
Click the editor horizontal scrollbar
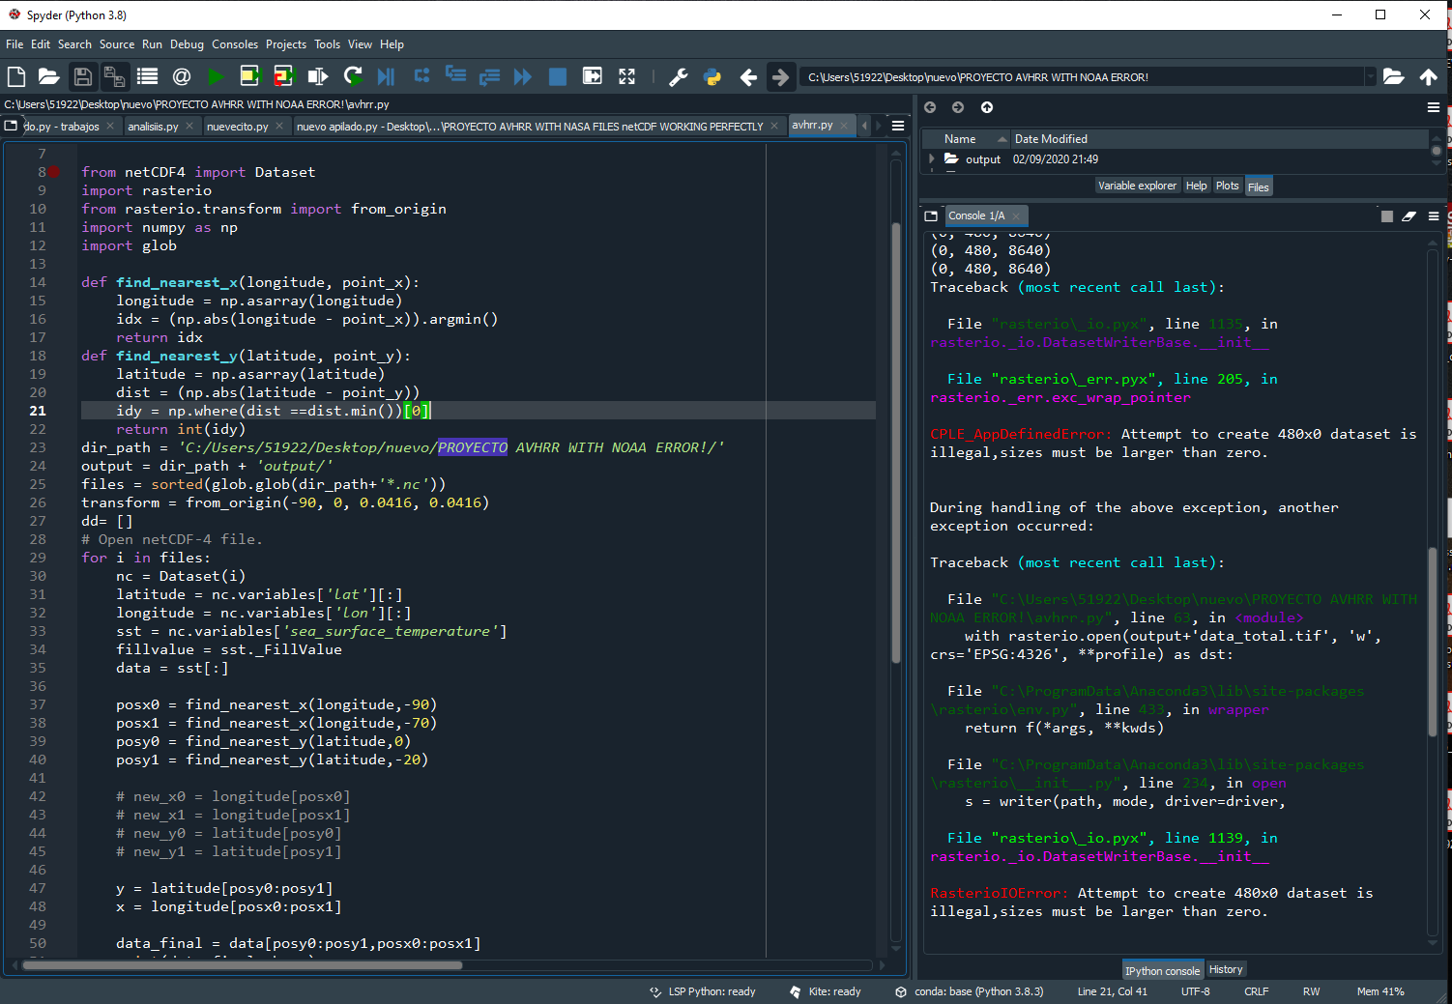click(242, 964)
